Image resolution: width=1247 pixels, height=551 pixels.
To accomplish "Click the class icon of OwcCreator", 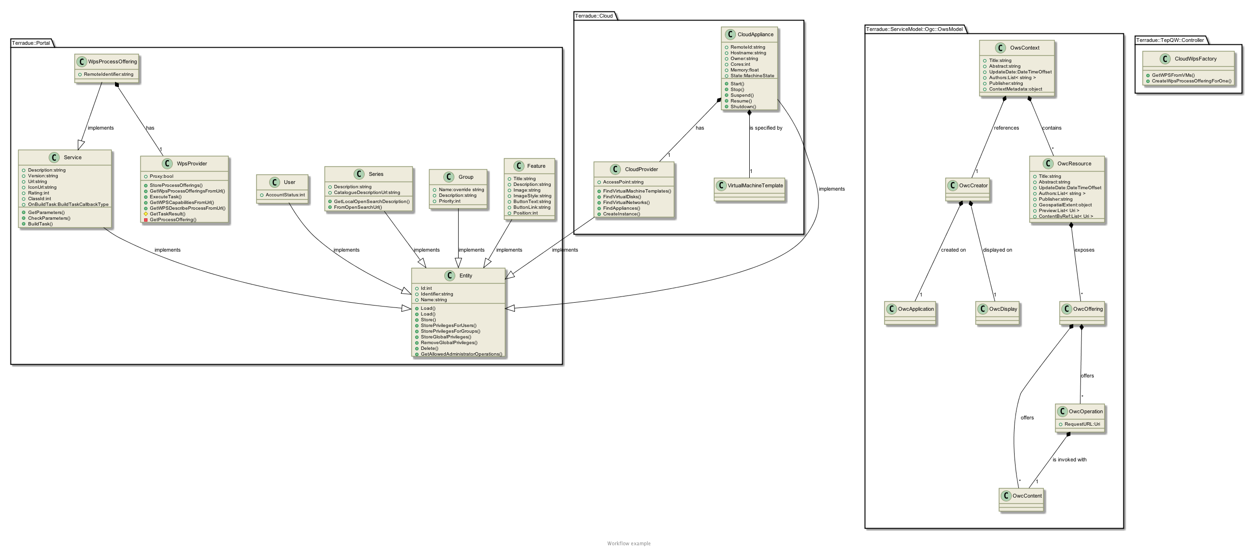I will coord(953,185).
